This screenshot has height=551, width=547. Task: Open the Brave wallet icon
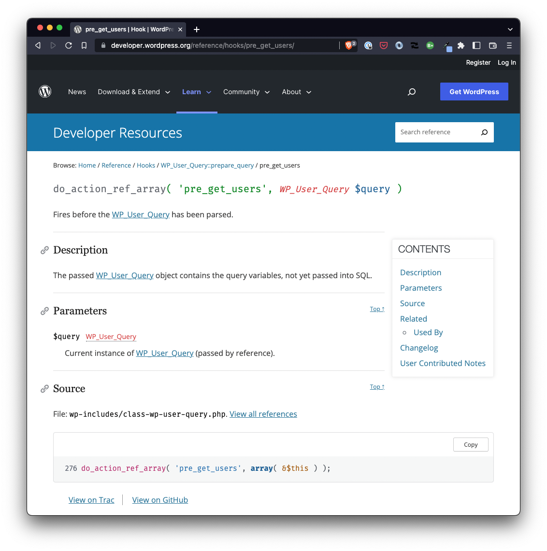(493, 45)
